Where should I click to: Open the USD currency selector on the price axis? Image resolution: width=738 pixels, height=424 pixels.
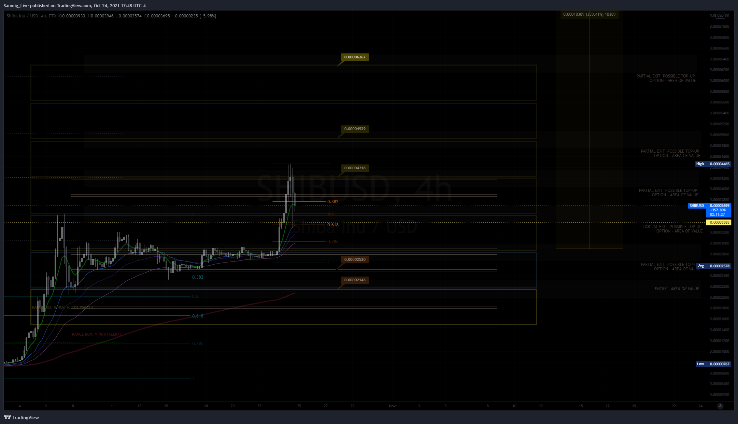[x=720, y=15]
